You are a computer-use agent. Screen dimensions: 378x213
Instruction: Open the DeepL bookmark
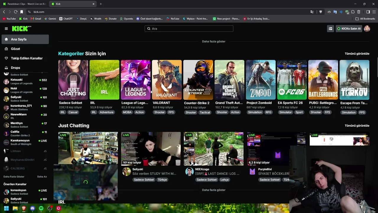coord(81,19)
